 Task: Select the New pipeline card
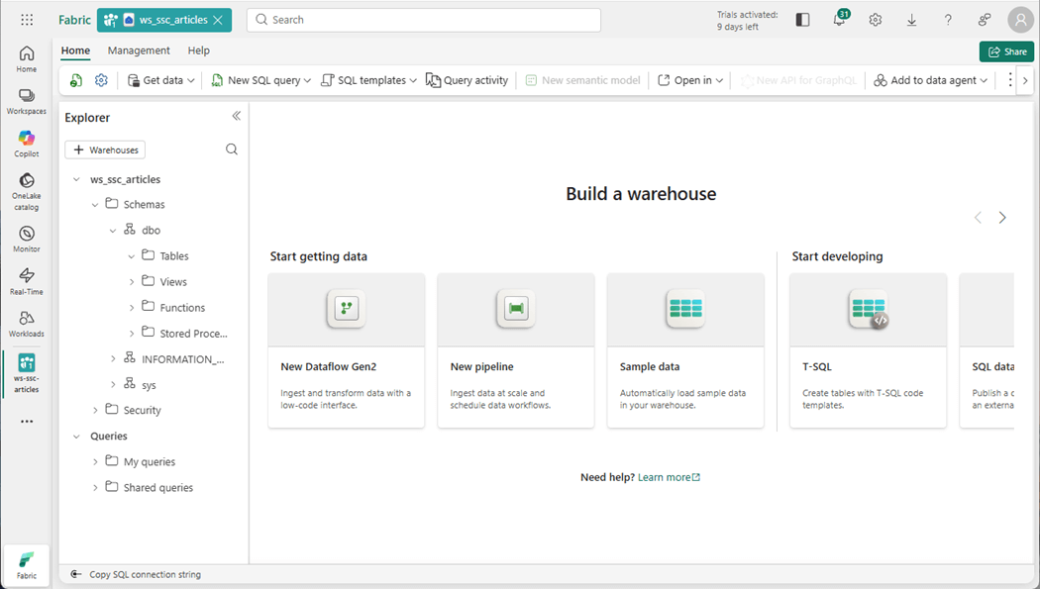tap(516, 350)
